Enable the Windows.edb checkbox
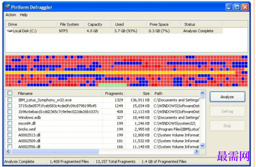 (x=10, y=117)
